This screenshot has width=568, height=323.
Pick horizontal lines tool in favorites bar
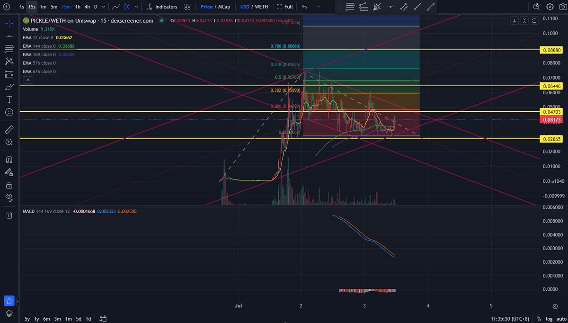[350, 7]
